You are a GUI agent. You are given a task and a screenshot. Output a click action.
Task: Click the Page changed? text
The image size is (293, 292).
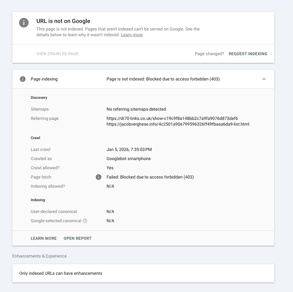pos(209,54)
